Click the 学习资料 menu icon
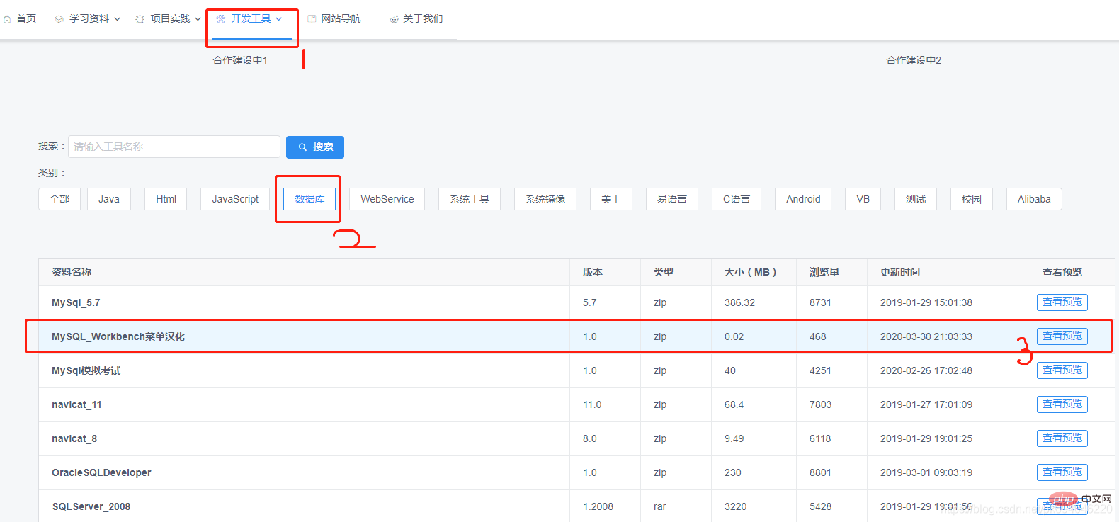The image size is (1119, 522). [59, 19]
